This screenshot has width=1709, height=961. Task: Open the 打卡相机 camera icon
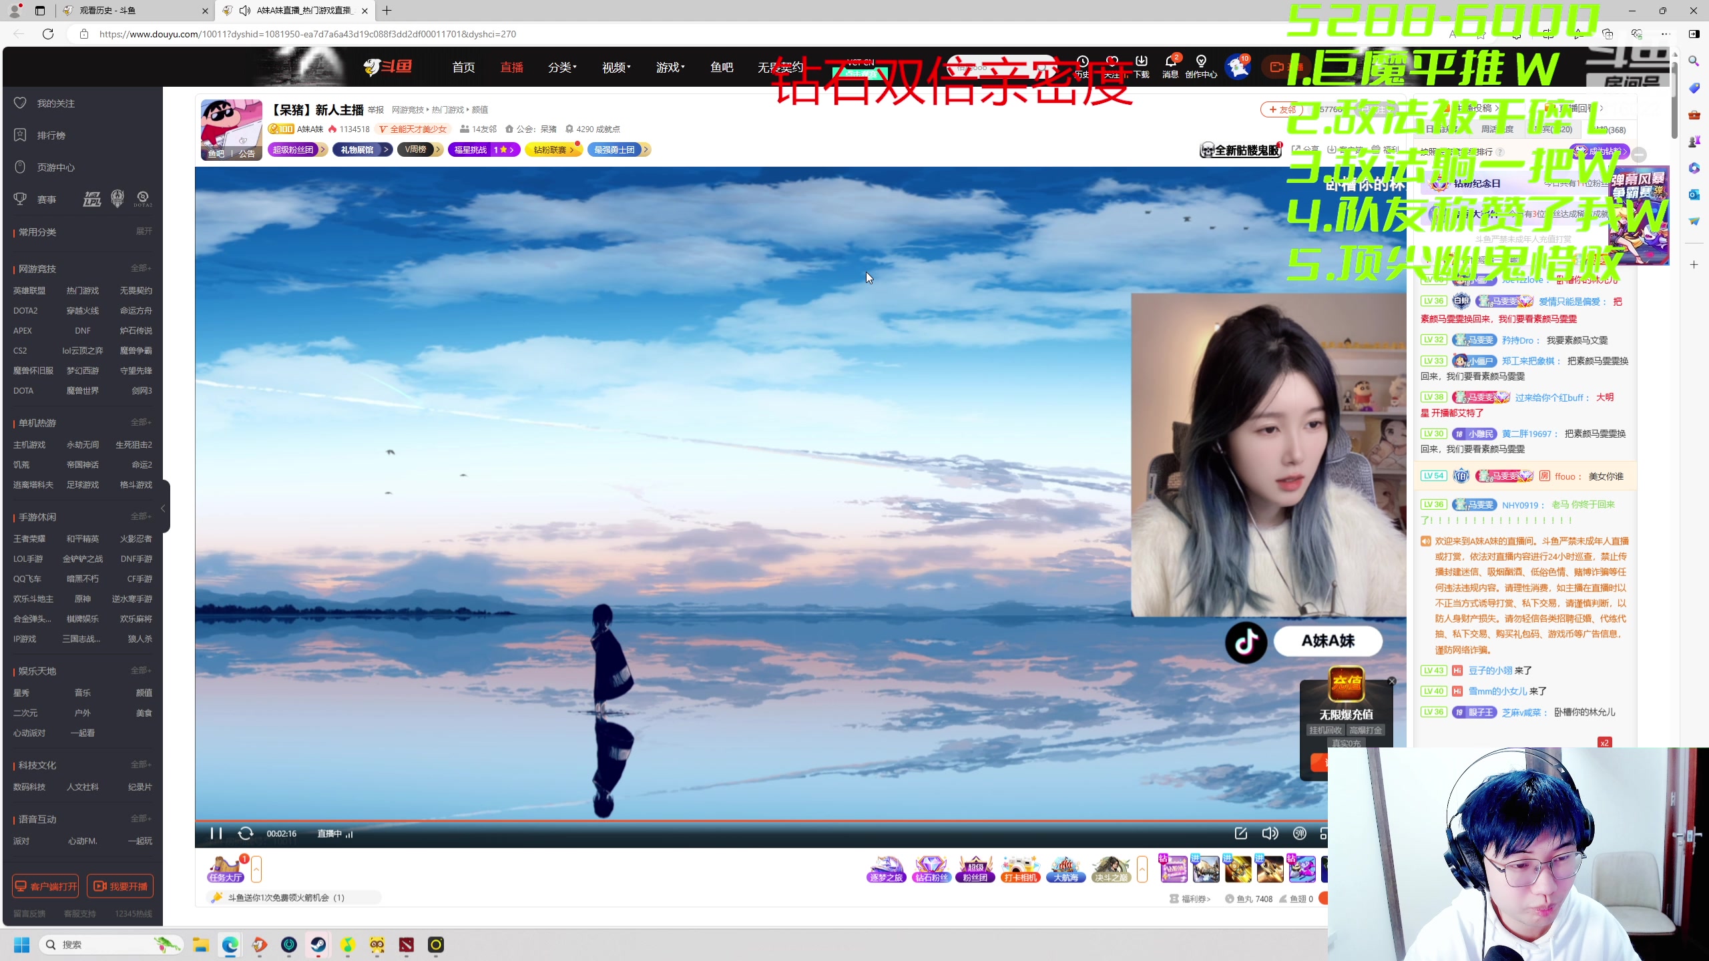tap(1021, 869)
